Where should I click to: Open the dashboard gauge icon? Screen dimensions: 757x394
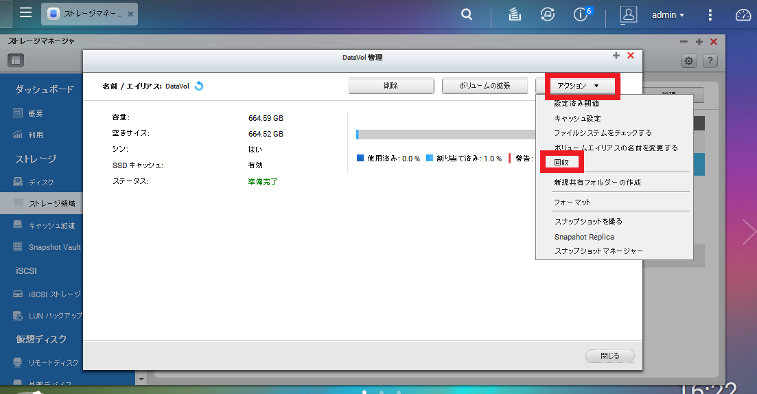743,15
